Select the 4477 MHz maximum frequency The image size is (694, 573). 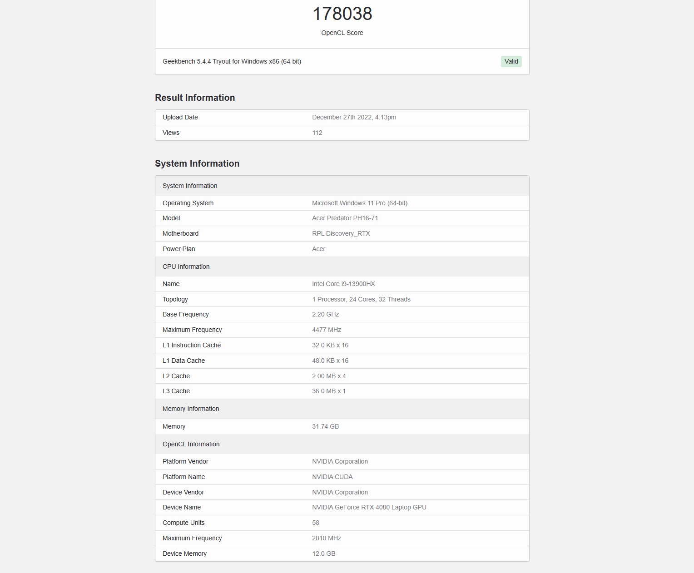(327, 330)
